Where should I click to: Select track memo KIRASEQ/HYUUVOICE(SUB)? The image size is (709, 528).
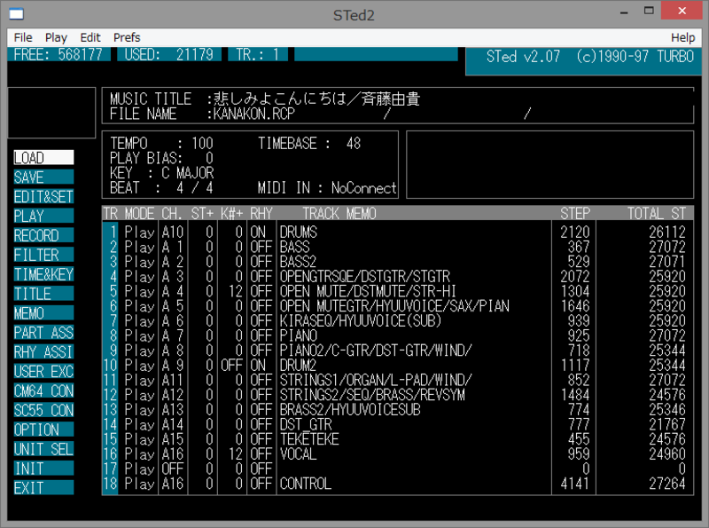pos(361,321)
